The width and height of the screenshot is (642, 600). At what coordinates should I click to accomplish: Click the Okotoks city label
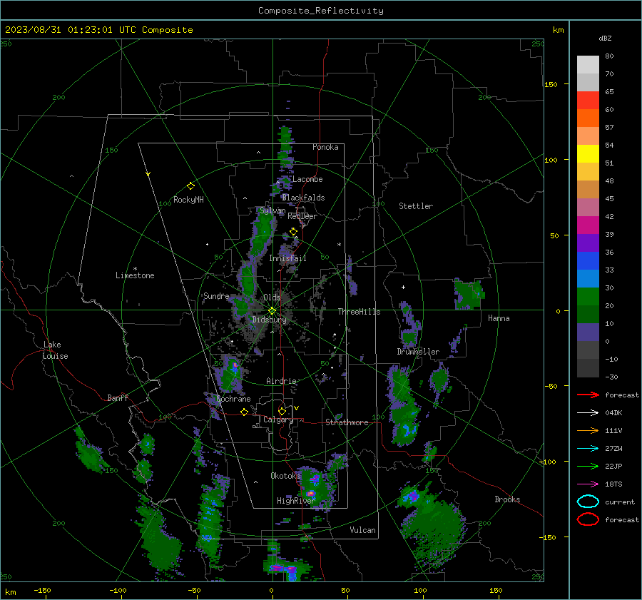point(285,476)
